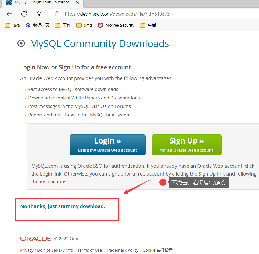Click 'Download technical White Papers and Presentations' text
Image resolution: width=259 pixels, height=254 pixels.
pyautogui.click(x=84, y=98)
